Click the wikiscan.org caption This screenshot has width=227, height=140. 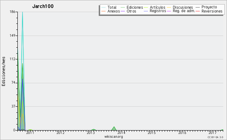tap(113, 137)
